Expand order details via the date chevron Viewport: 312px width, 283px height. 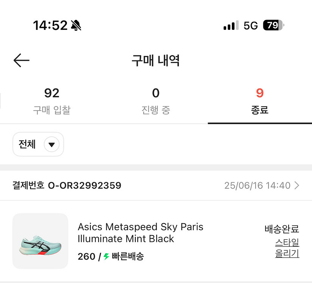(297, 185)
